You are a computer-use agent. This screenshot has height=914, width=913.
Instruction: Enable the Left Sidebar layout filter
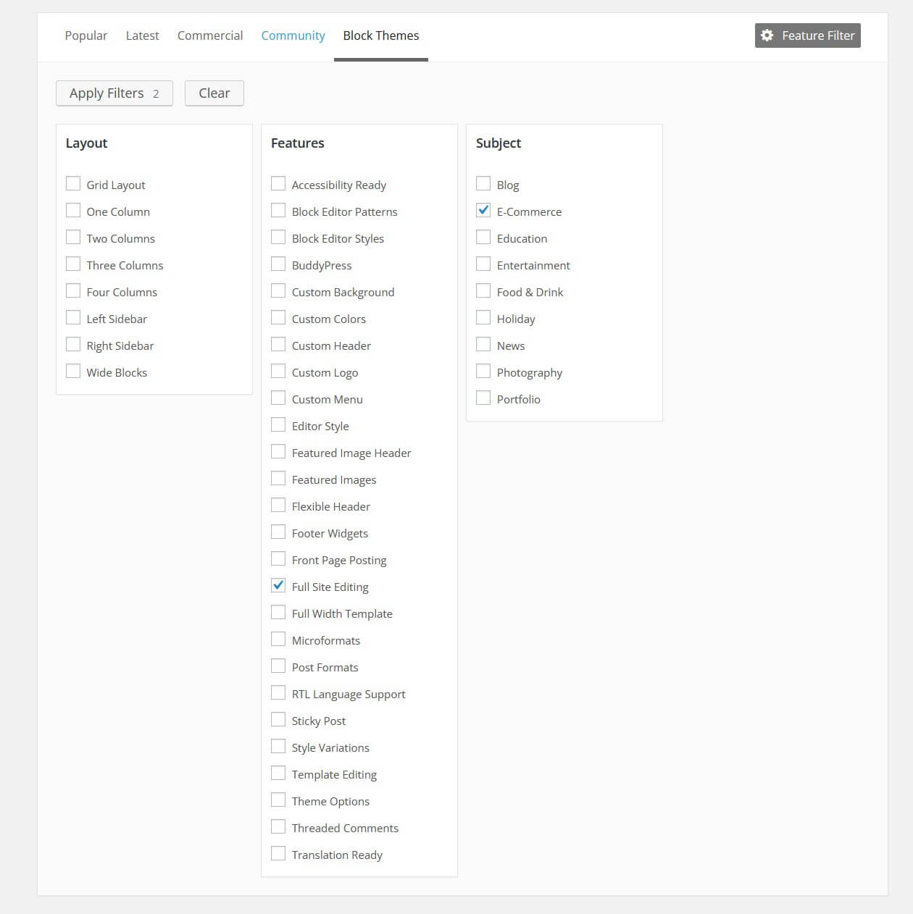tap(72, 317)
